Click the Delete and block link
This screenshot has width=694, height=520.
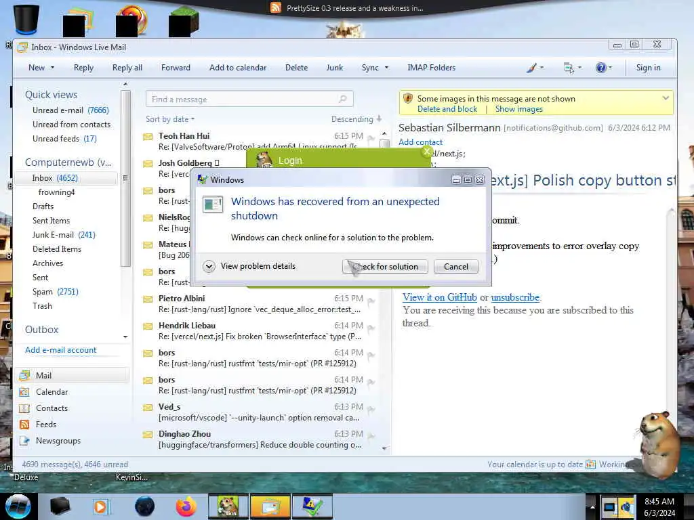tap(447, 109)
